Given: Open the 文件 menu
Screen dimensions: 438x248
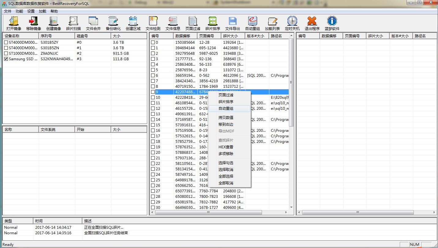Looking at the screenshot, I should [8, 11].
